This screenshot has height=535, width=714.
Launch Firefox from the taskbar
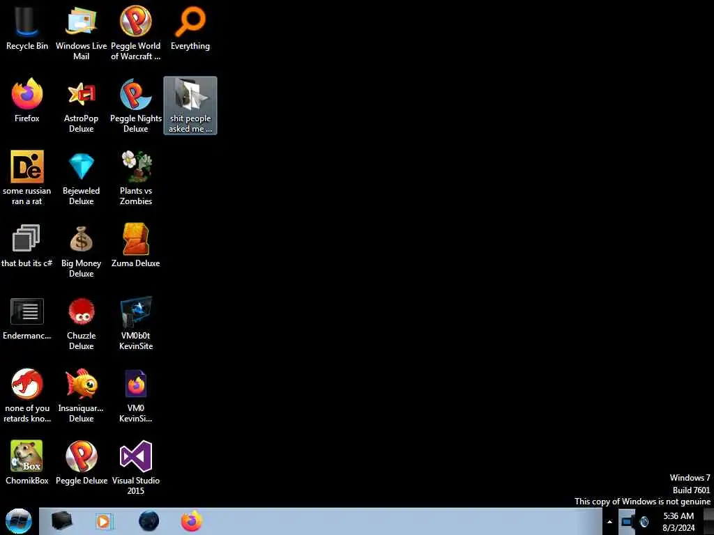pyautogui.click(x=192, y=521)
